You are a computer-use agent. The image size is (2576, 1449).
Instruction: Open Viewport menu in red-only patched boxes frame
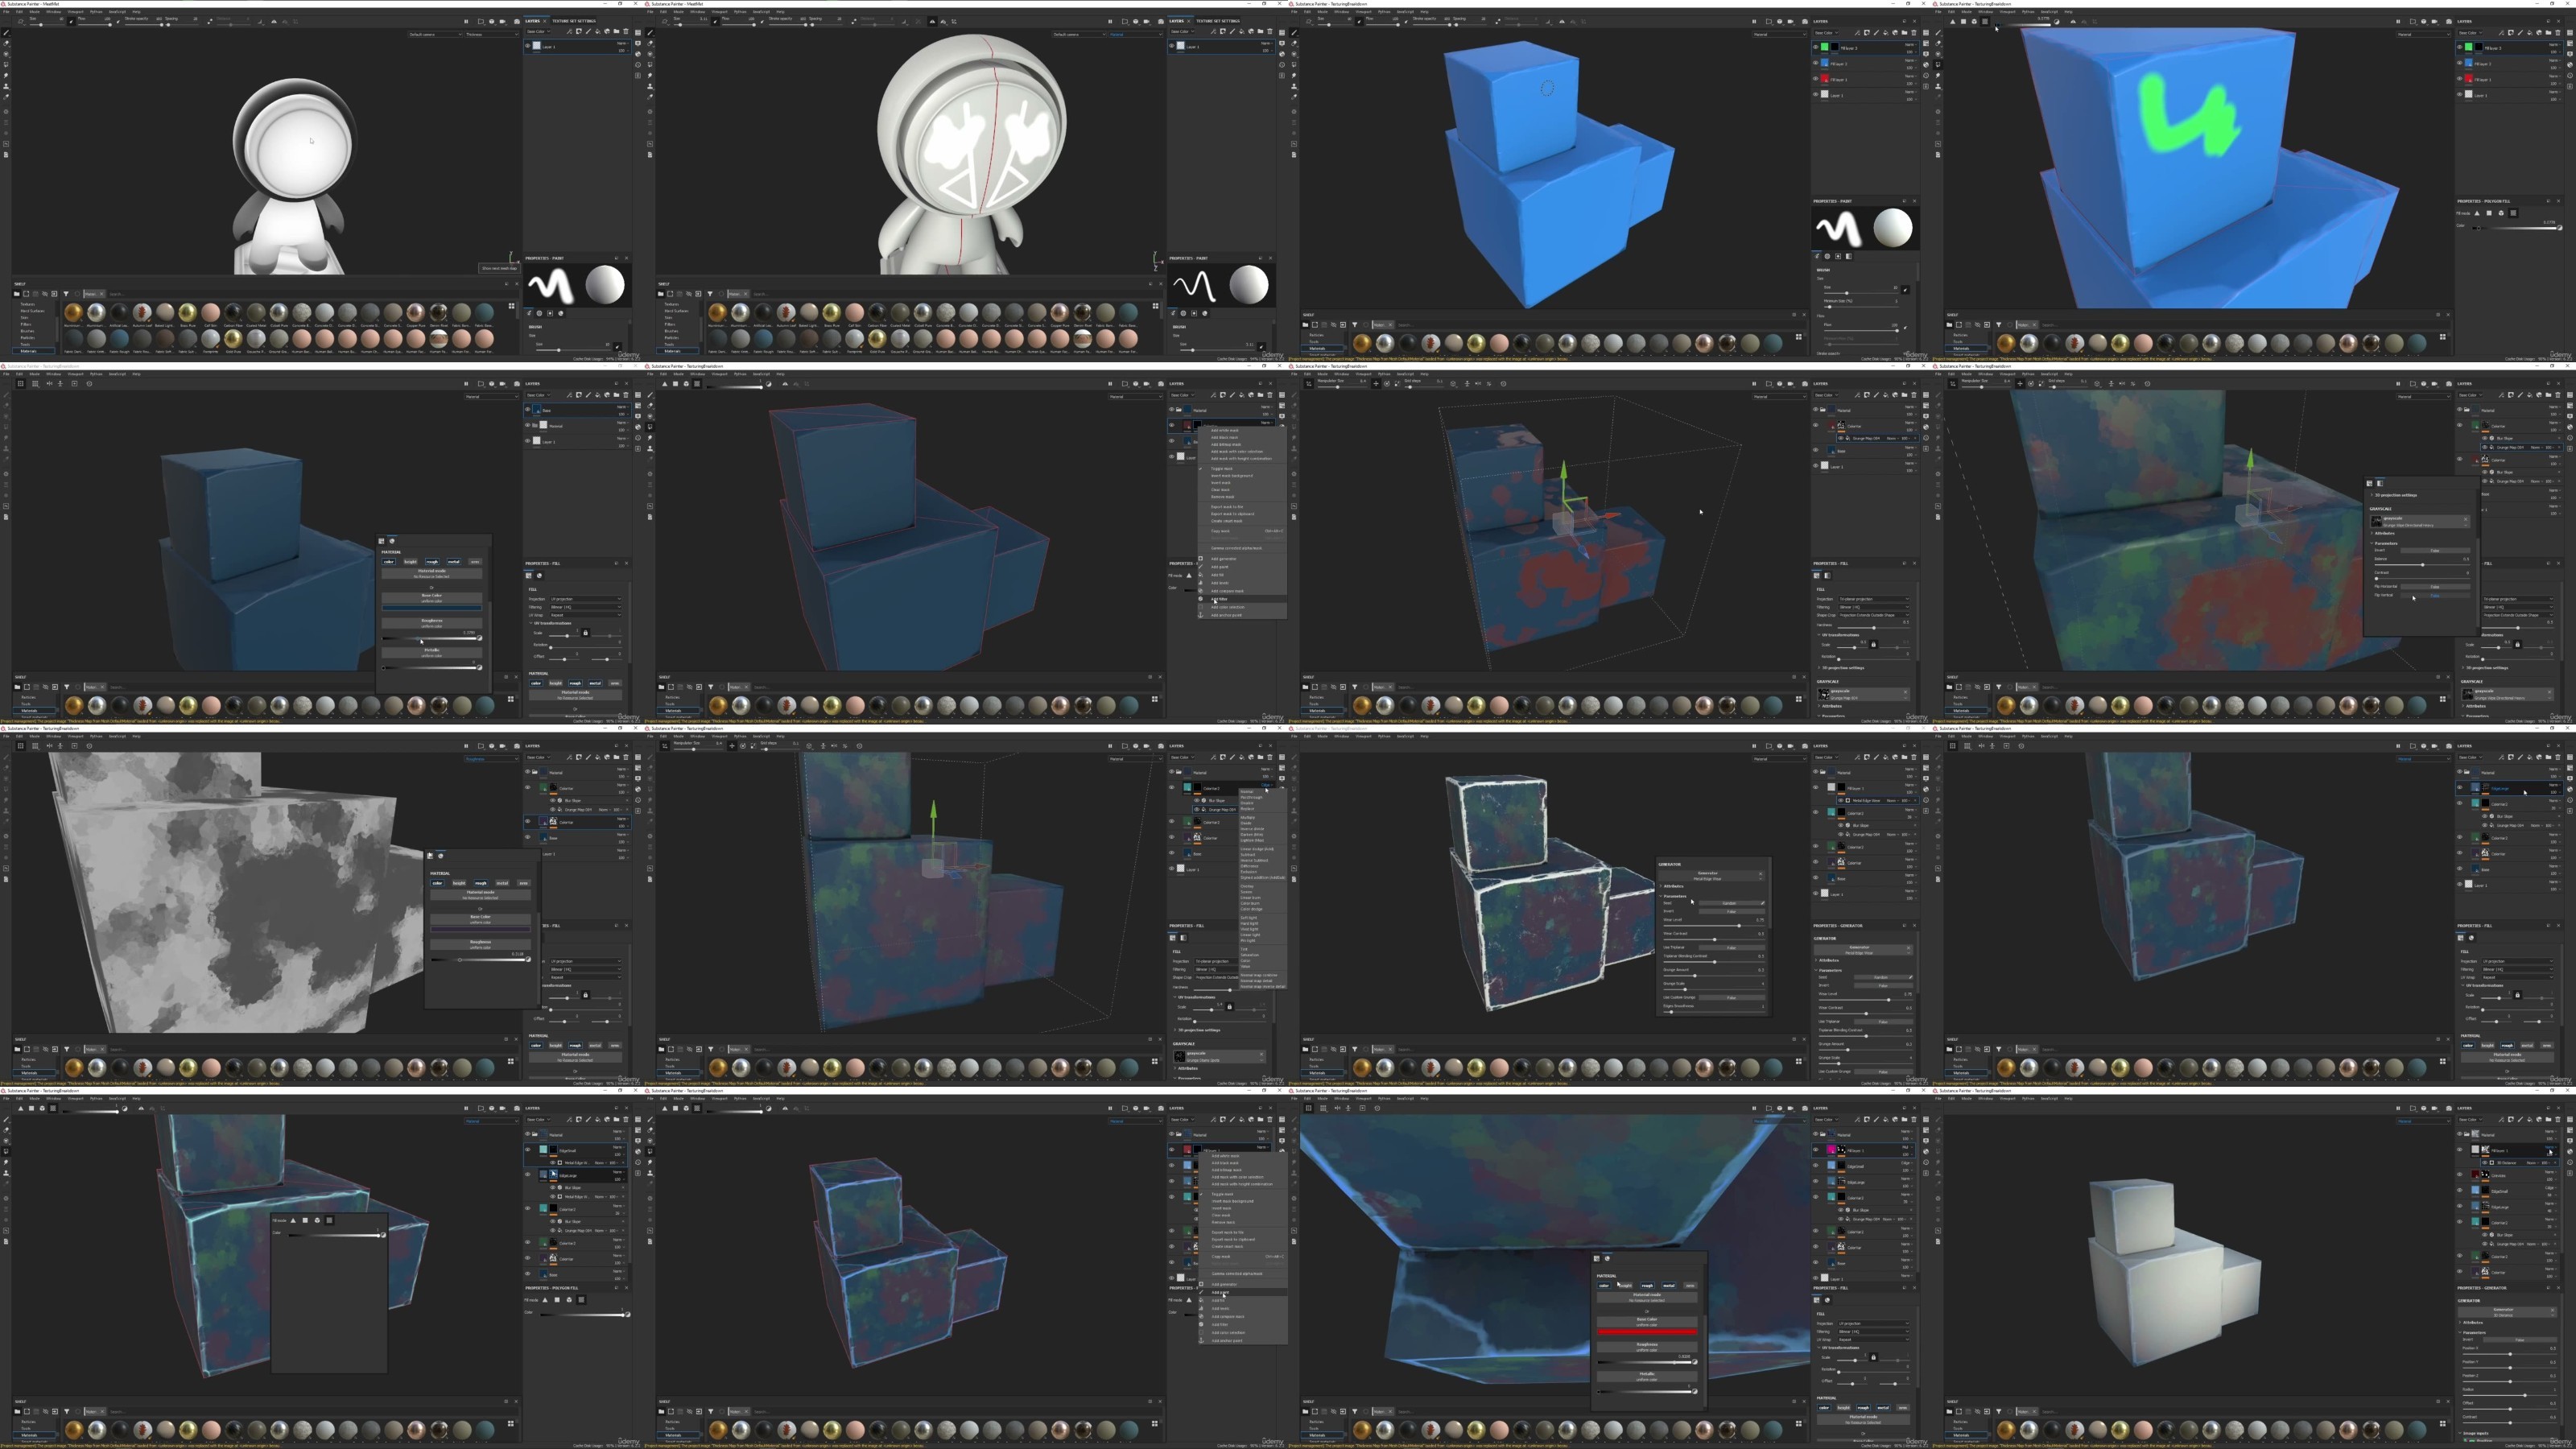coord(1364,374)
